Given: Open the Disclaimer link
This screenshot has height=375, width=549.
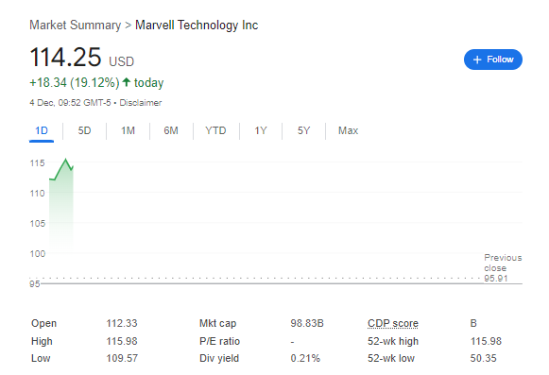Looking at the screenshot, I should click(141, 103).
